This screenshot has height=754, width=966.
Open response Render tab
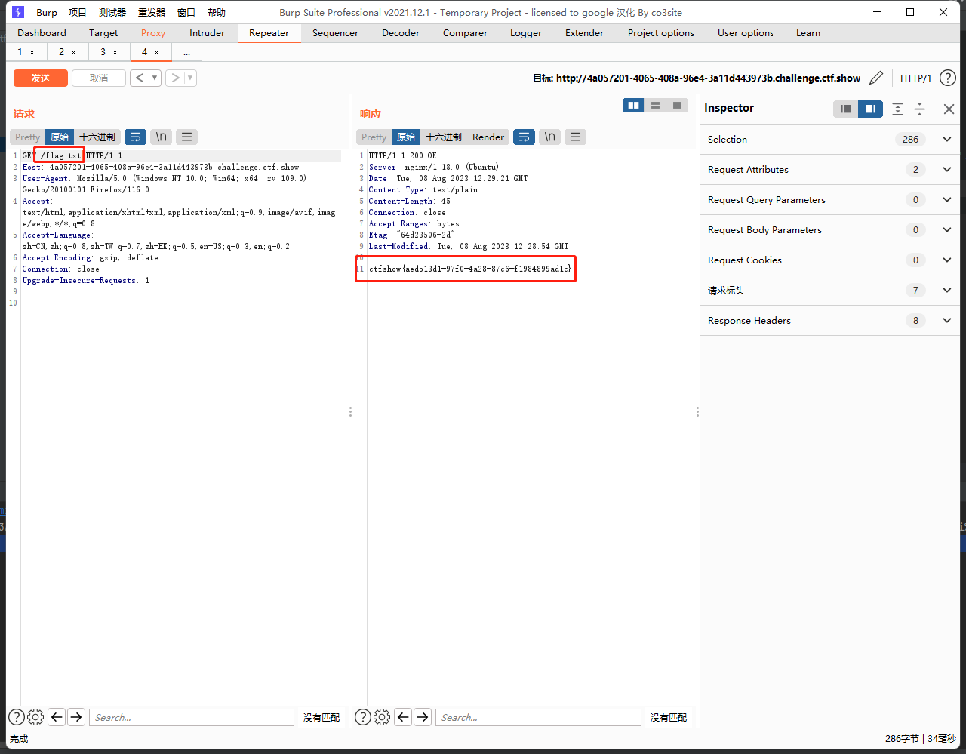488,137
